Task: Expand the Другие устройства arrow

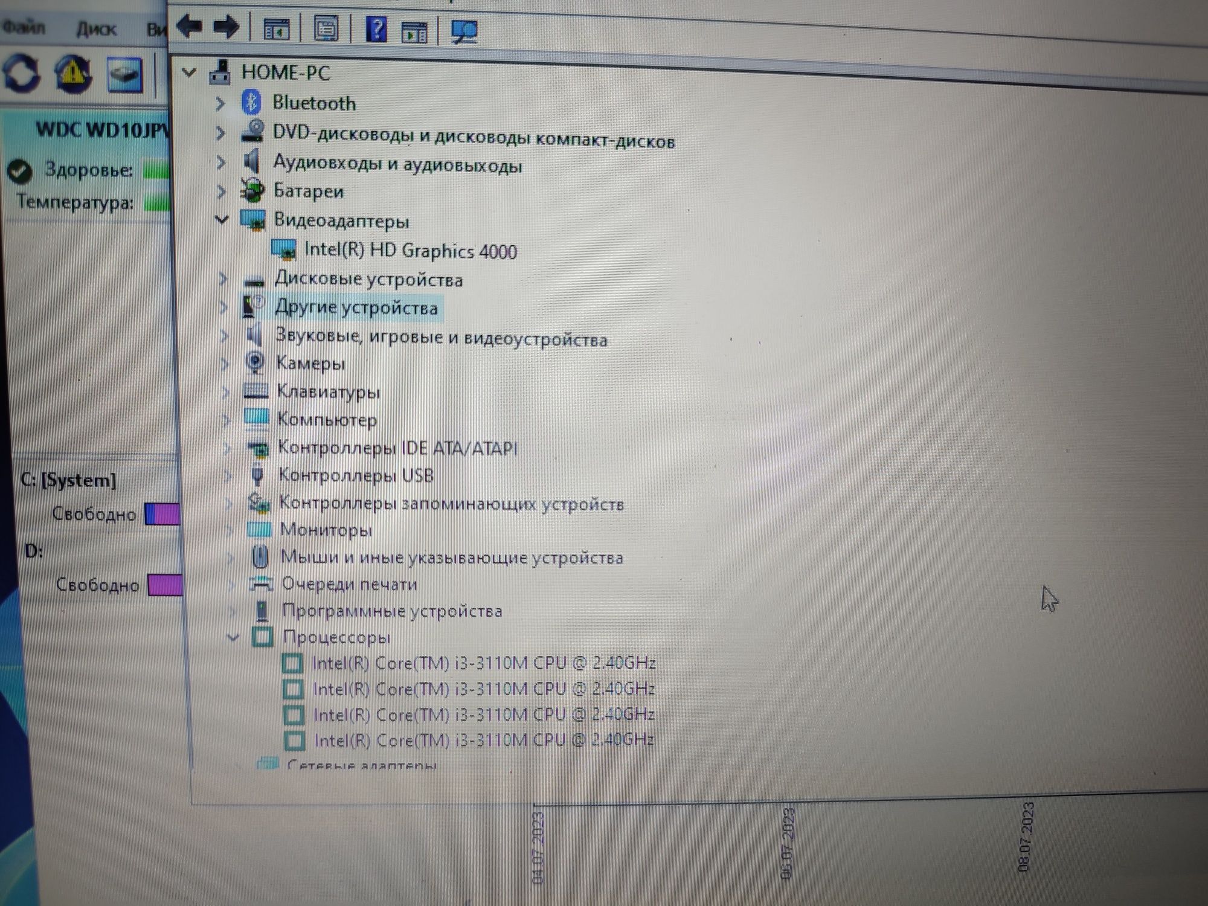Action: click(x=224, y=307)
